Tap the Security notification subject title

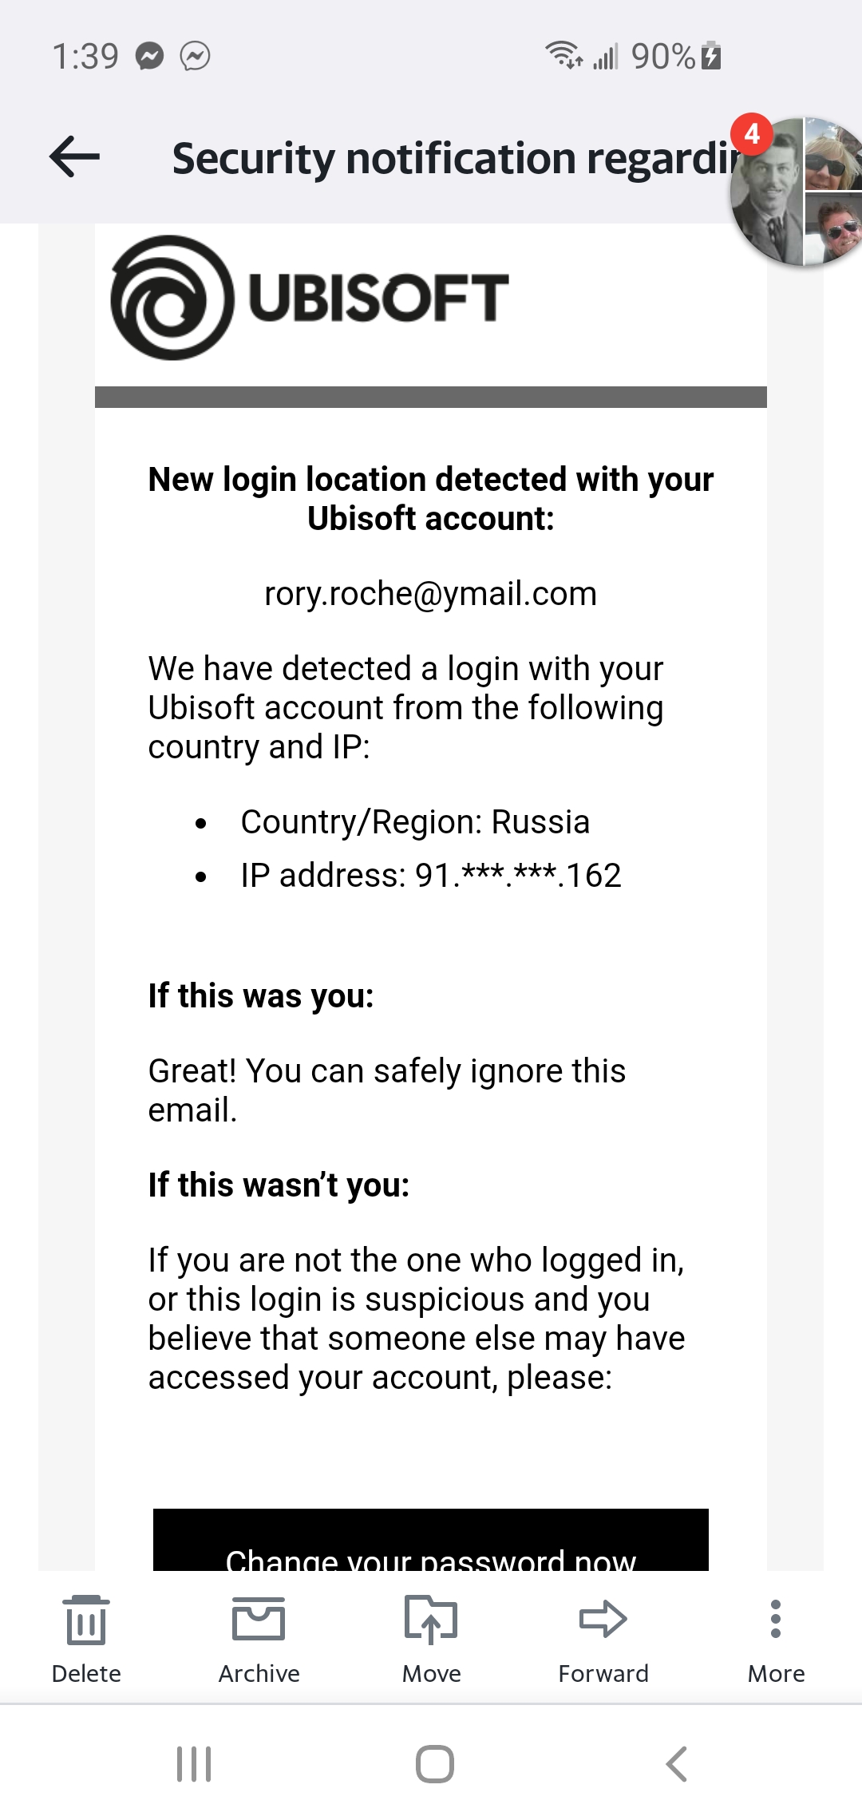[455, 158]
